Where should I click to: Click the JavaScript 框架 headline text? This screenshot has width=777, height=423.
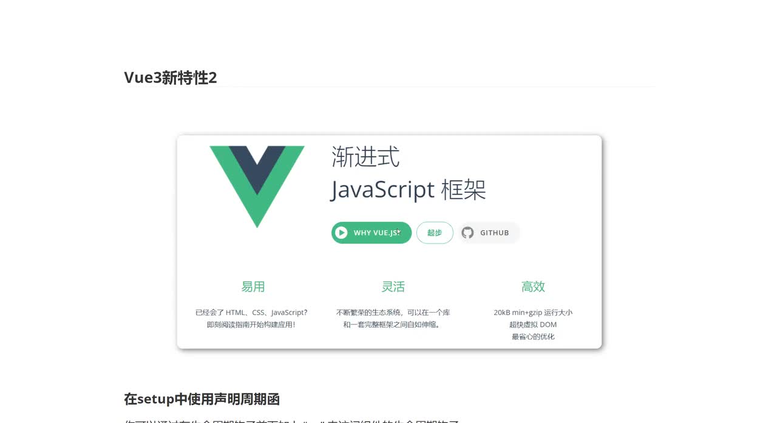pyautogui.click(x=409, y=190)
